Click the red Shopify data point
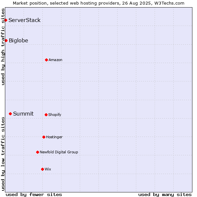This screenshot has height=197, width=197. [x=46, y=115]
